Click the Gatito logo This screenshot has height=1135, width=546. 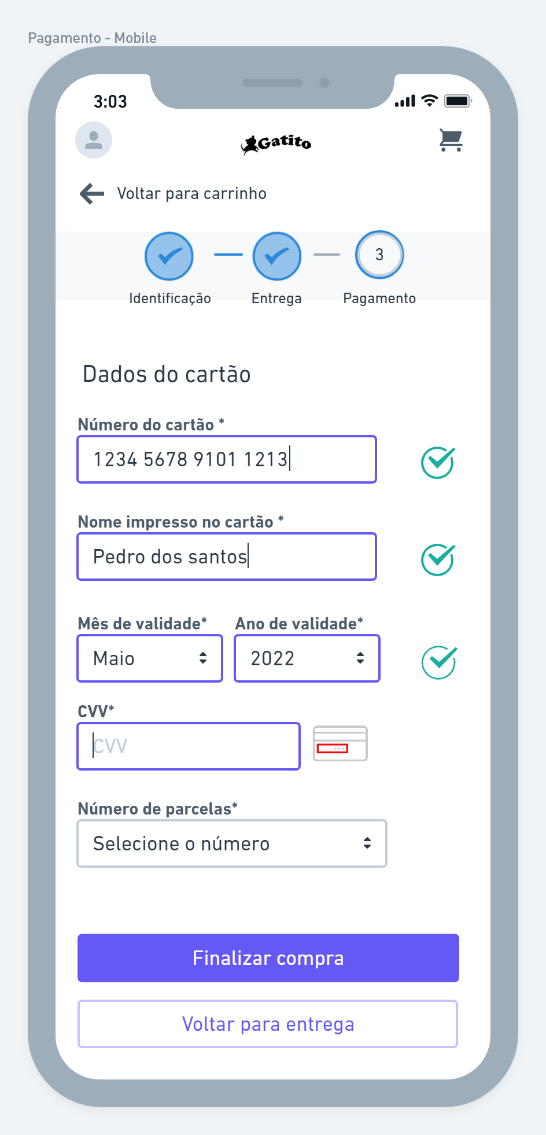pyautogui.click(x=276, y=143)
